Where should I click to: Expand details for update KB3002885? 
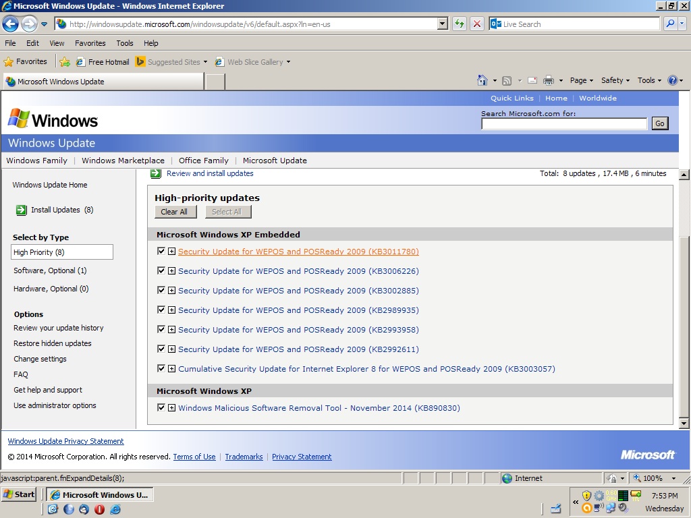[x=172, y=290]
